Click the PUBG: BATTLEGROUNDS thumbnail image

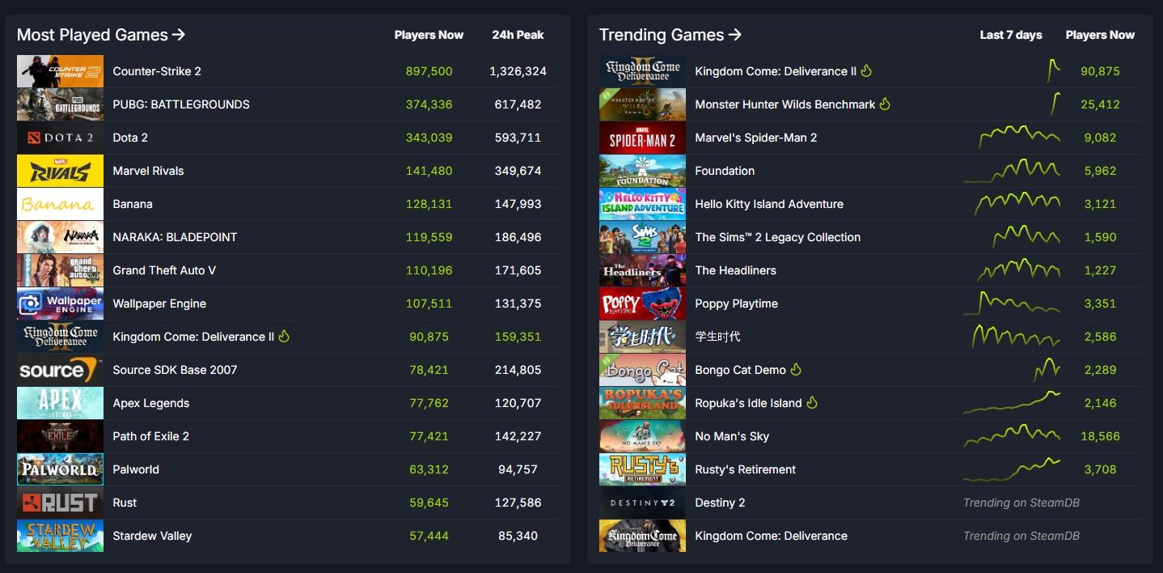click(60, 104)
